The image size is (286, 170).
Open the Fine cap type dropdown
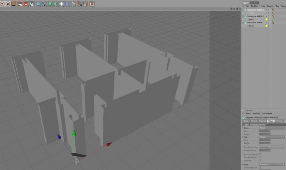coord(272,137)
